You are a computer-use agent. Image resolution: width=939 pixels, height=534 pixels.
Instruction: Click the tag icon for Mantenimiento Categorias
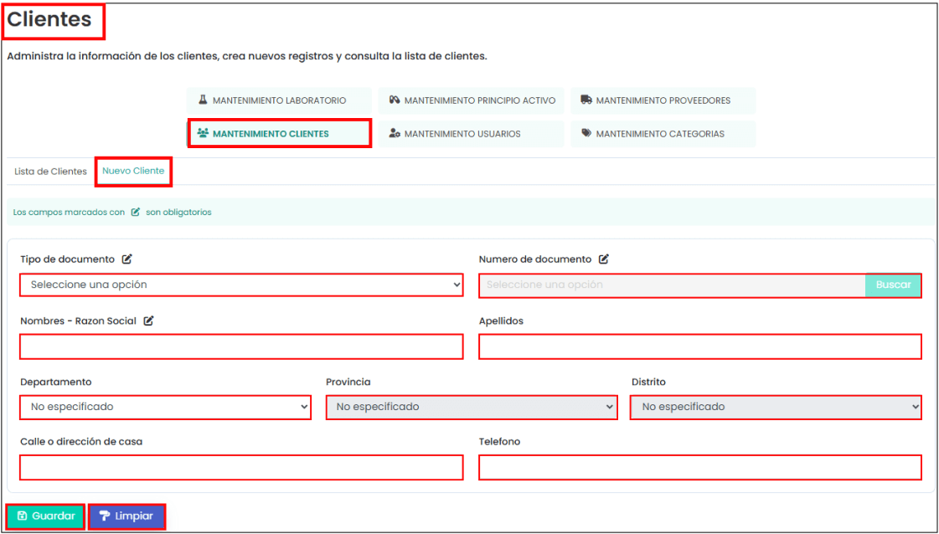[586, 133]
